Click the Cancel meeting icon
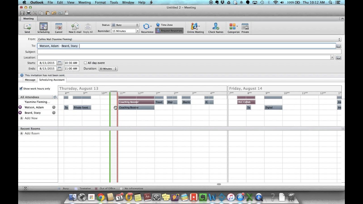363x204 pixels. (x=59, y=28)
